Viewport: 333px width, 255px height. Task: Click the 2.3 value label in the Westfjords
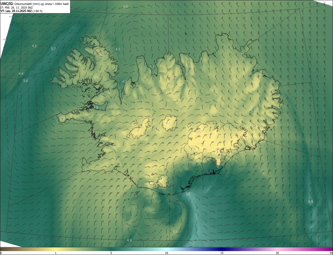(96, 77)
